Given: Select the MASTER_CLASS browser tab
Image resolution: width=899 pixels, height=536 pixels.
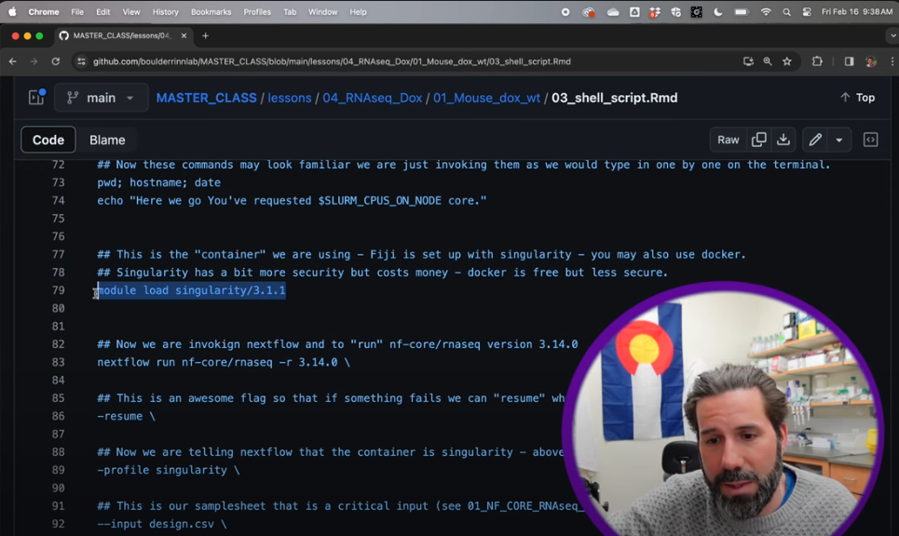Looking at the screenshot, I should click(122, 35).
